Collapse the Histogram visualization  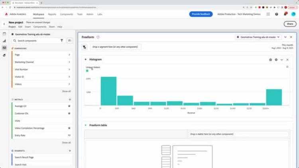point(281,60)
